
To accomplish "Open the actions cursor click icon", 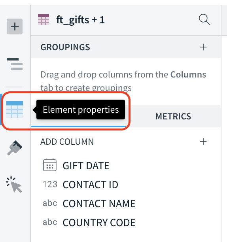I will [x=14, y=184].
